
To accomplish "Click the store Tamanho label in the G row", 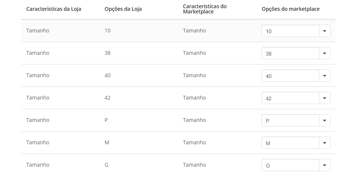I will [38, 165].
